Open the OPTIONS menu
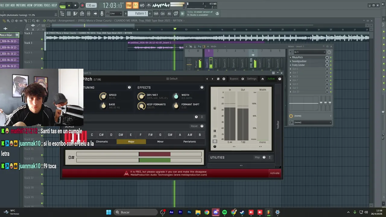 tap(38, 5)
